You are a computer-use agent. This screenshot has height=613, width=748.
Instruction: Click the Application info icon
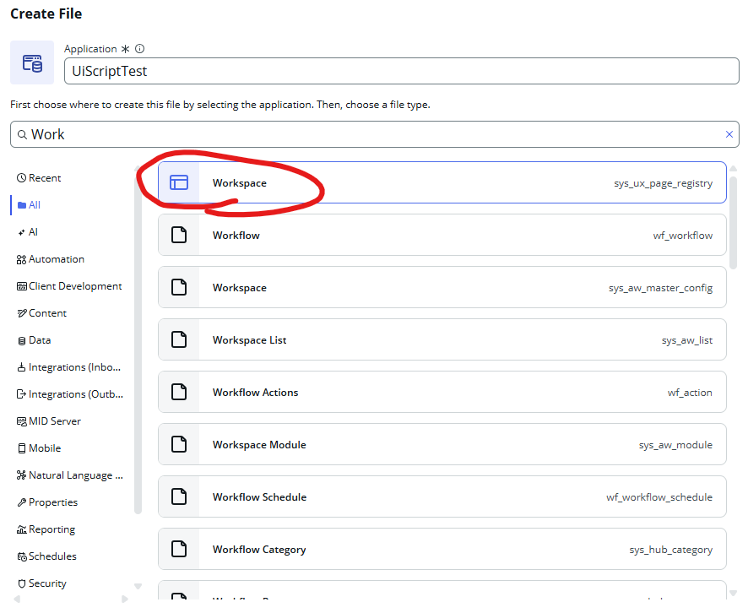[x=140, y=49]
